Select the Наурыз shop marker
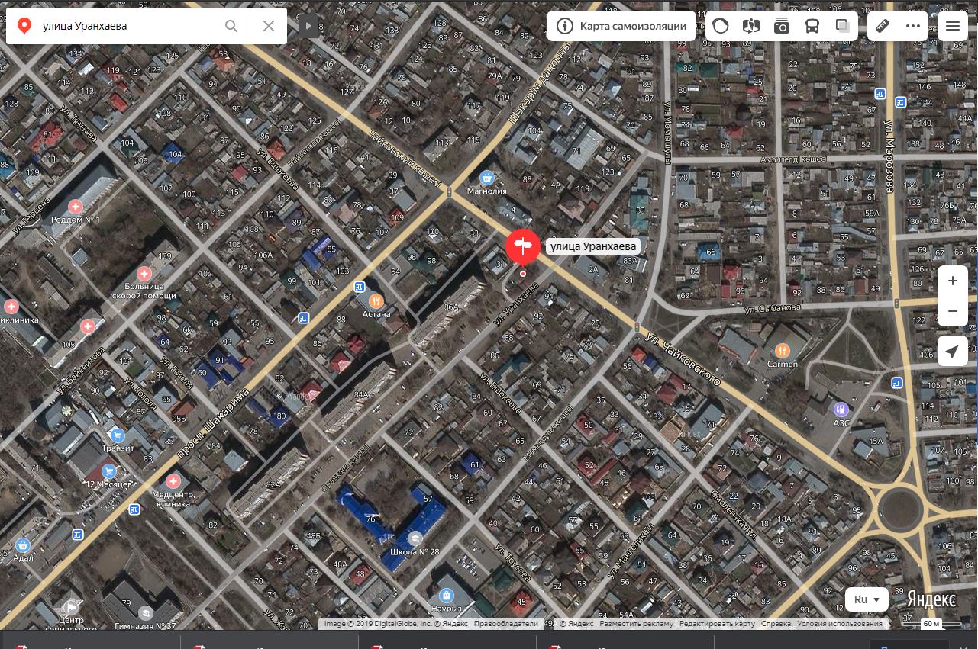This screenshot has height=649, width=978. [x=447, y=595]
